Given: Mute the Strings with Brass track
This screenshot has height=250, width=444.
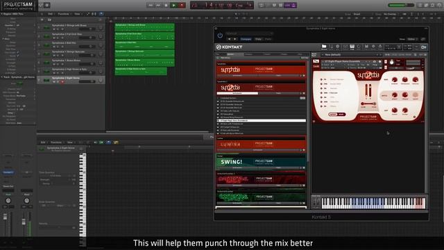Looking at the screenshot, I should (x=54, y=29).
